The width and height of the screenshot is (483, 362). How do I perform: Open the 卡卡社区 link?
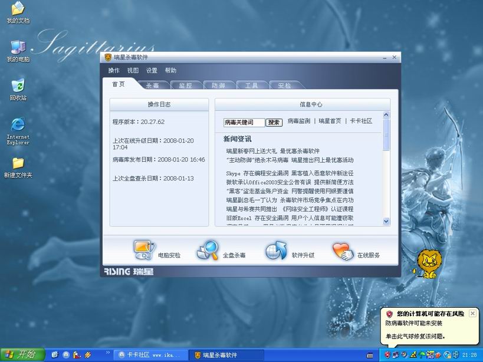click(x=361, y=121)
